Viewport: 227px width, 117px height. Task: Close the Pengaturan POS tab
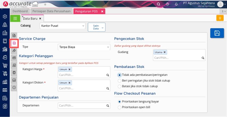point(102,11)
